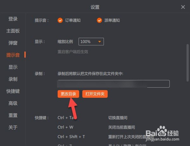Switch to the 主面板 section
The width and height of the screenshot is (190, 146).
13,31
